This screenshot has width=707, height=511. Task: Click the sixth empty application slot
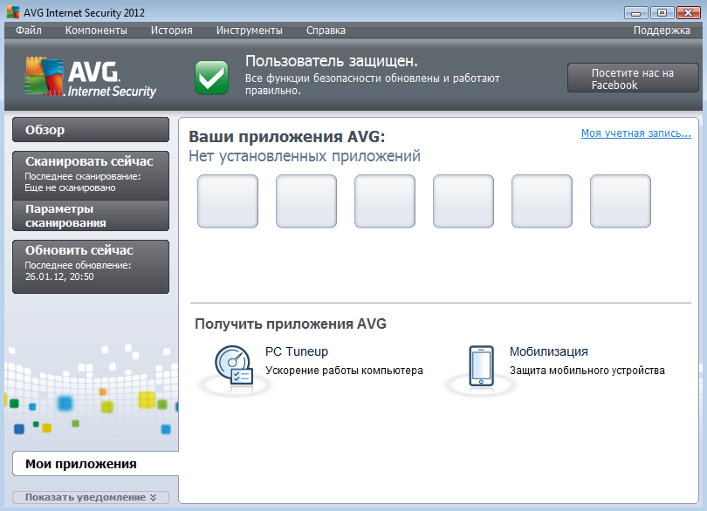(x=620, y=201)
